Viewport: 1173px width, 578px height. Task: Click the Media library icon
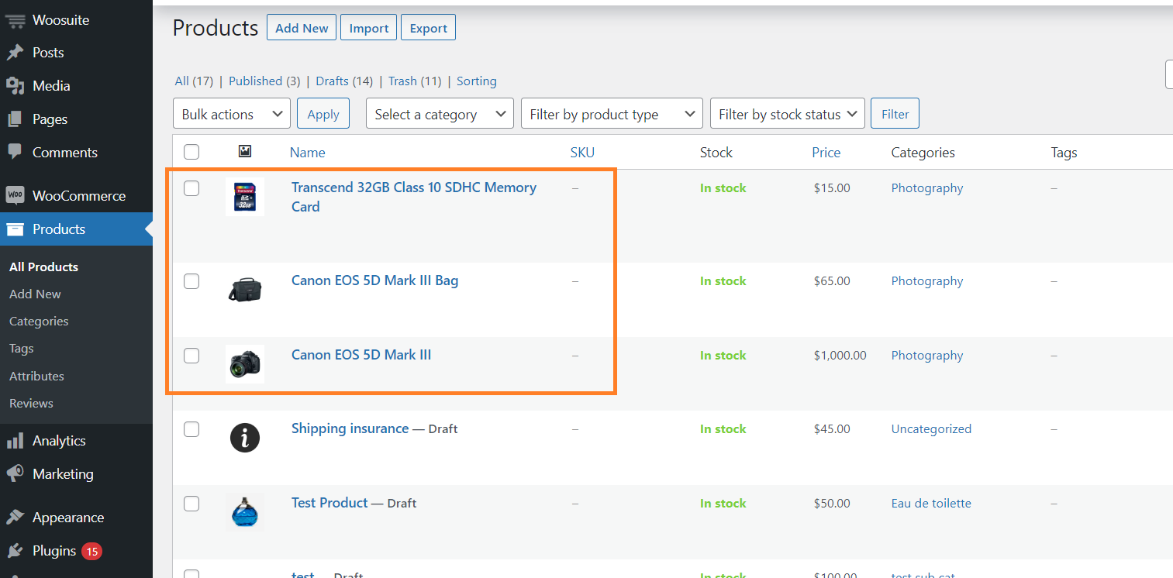[15, 86]
